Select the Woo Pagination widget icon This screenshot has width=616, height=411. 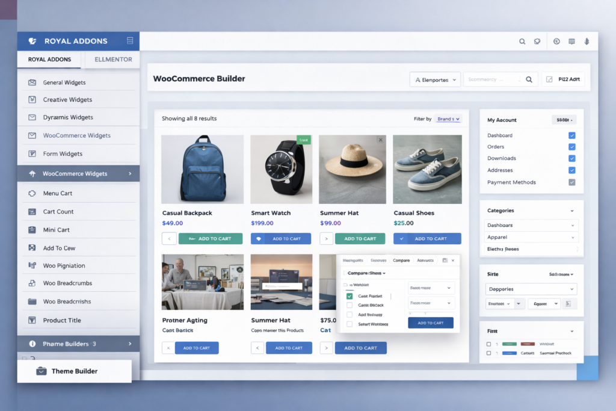tap(31, 265)
